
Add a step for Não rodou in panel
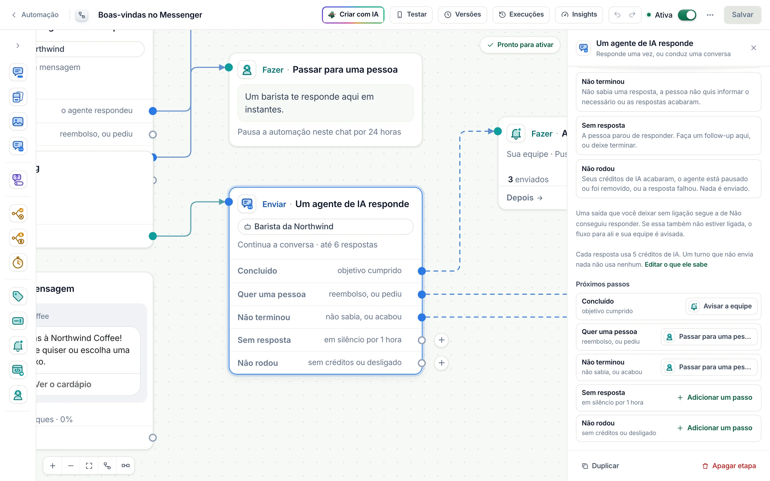coord(715,428)
